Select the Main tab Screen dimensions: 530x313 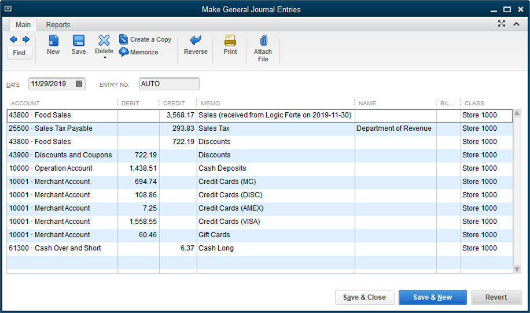click(x=23, y=25)
